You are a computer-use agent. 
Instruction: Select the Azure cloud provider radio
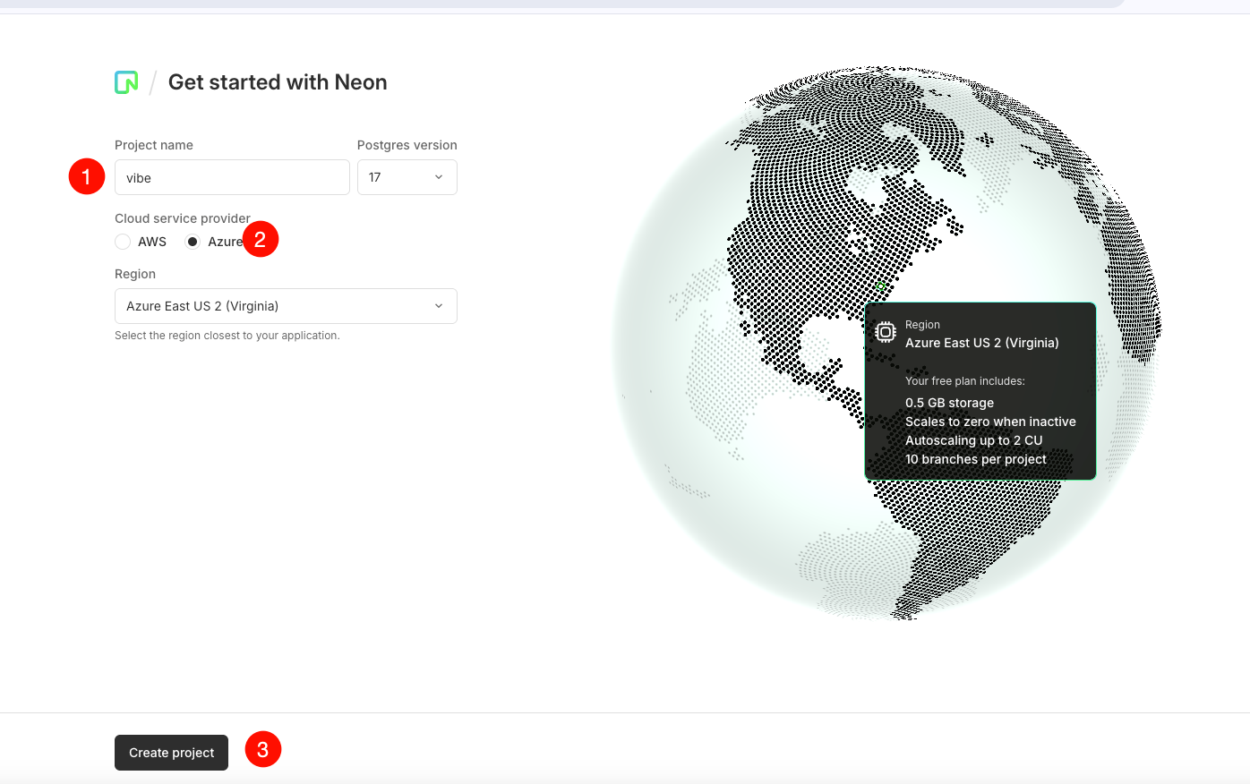[193, 242]
